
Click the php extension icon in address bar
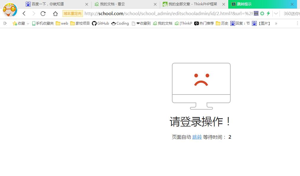coord(256,13)
